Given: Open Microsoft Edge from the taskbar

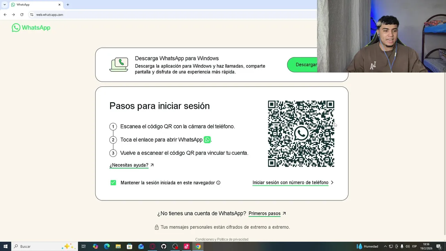Looking at the screenshot, I should [x=107, y=246].
